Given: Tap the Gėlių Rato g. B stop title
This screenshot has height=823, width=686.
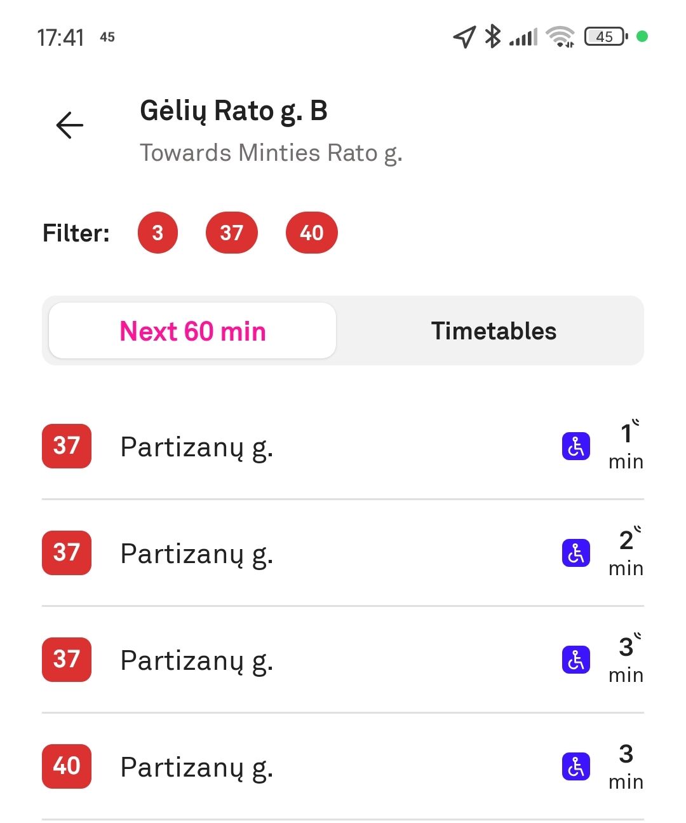Looking at the screenshot, I should coord(234,111).
